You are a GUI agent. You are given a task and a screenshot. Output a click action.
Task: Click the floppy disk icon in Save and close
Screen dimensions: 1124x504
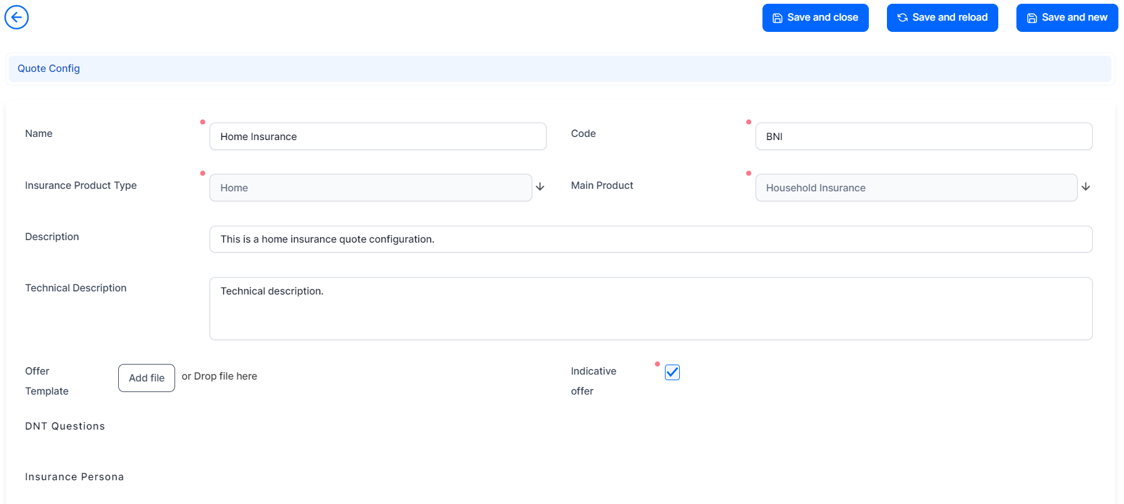pyautogui.click(x=777, y=18)
